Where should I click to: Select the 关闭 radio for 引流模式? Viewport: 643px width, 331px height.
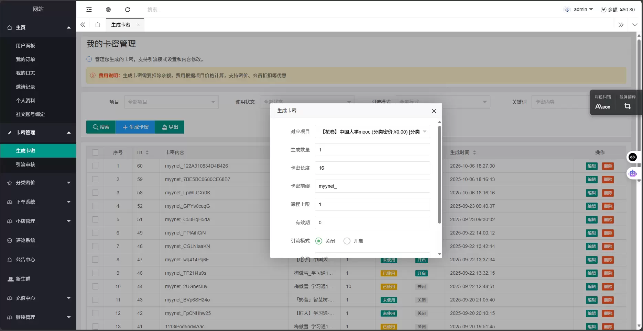click(x=319, y=241)
